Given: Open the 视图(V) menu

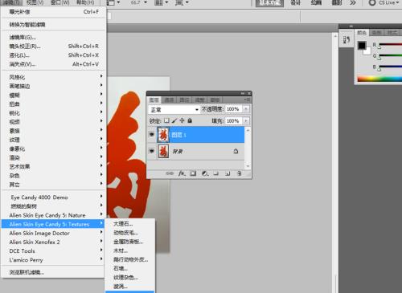Looking at the screenshot, I should pos(35,2).
